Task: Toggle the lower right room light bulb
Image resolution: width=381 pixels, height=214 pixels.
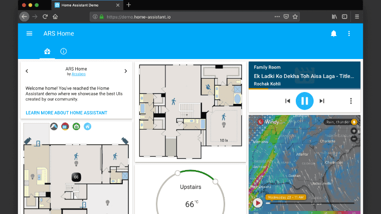Action: [107, 202]
